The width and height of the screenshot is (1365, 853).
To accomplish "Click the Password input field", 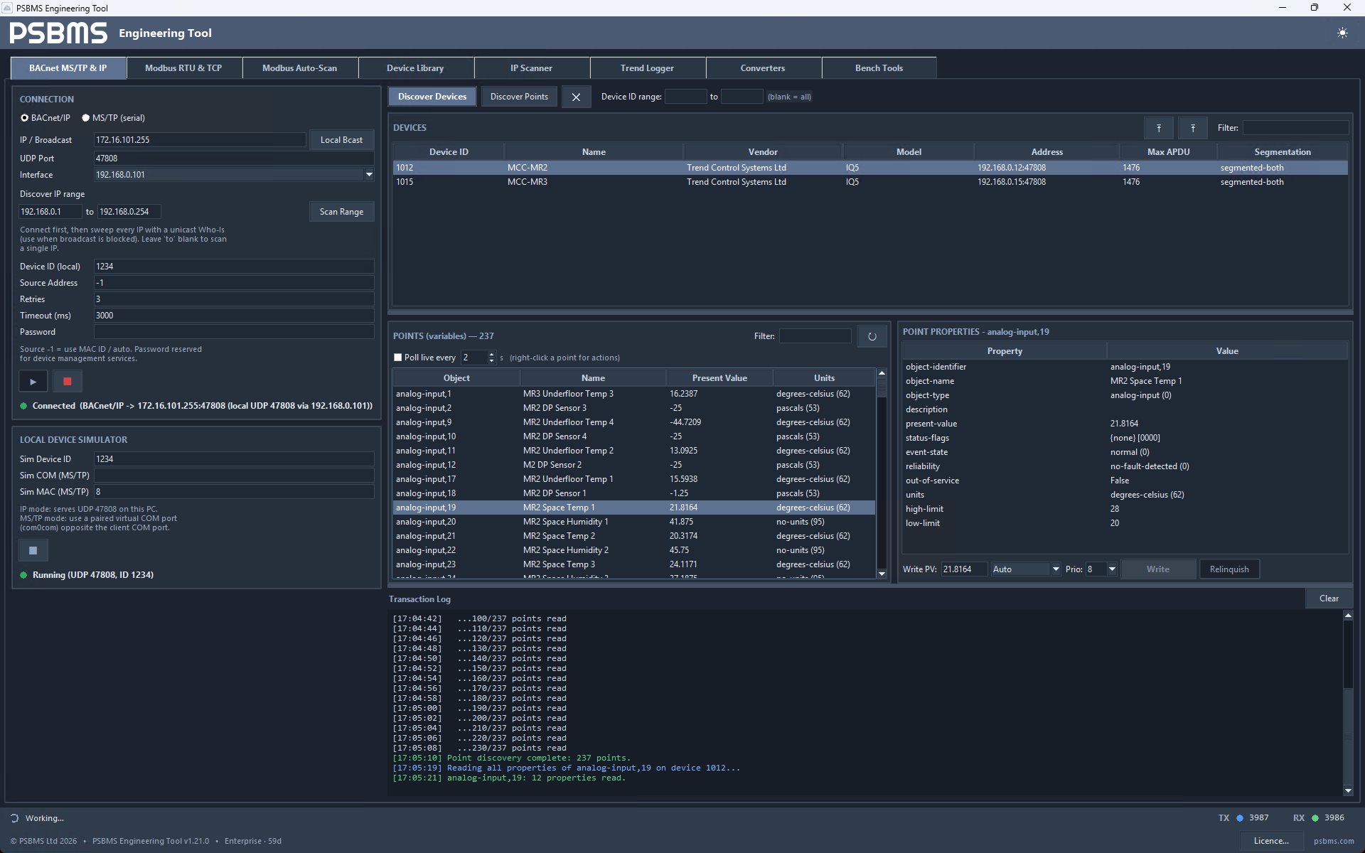I will [234, 332].
